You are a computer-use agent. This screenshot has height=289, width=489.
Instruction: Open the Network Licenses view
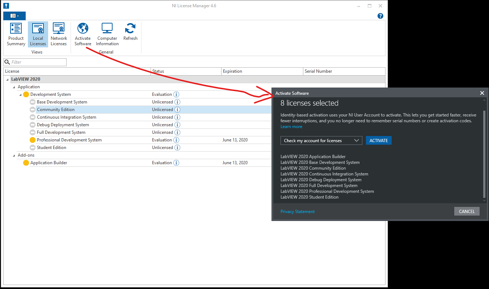point(59,34)
